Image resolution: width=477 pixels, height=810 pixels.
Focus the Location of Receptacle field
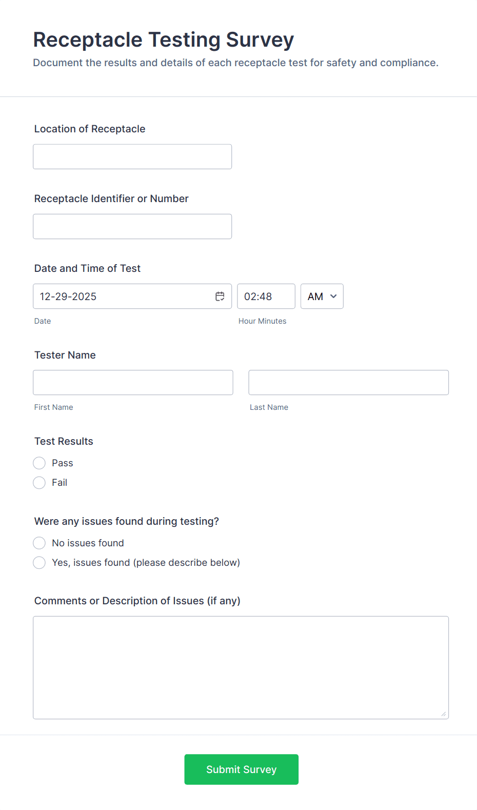click(132, 157)
